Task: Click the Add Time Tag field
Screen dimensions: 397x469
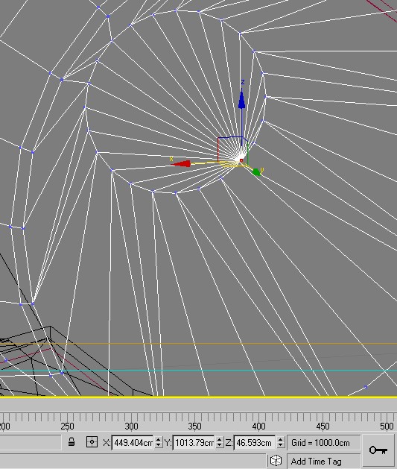Action: [323, 462]
